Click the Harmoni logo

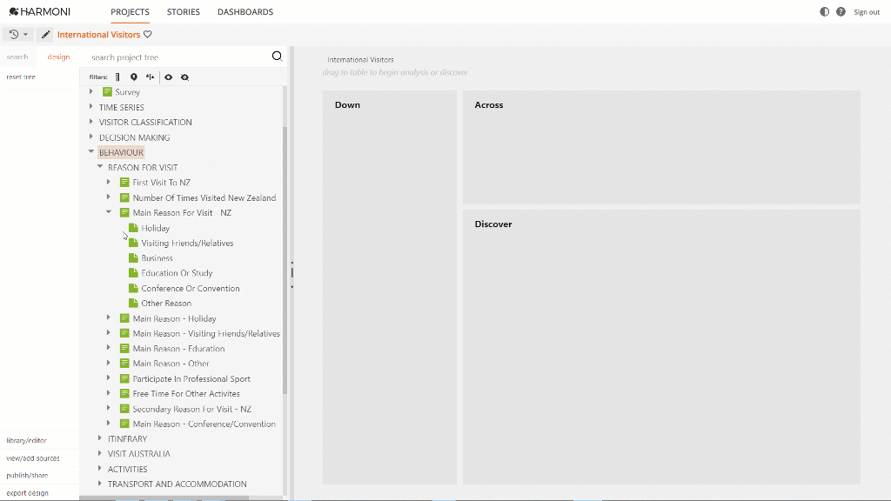click(40, 11)
